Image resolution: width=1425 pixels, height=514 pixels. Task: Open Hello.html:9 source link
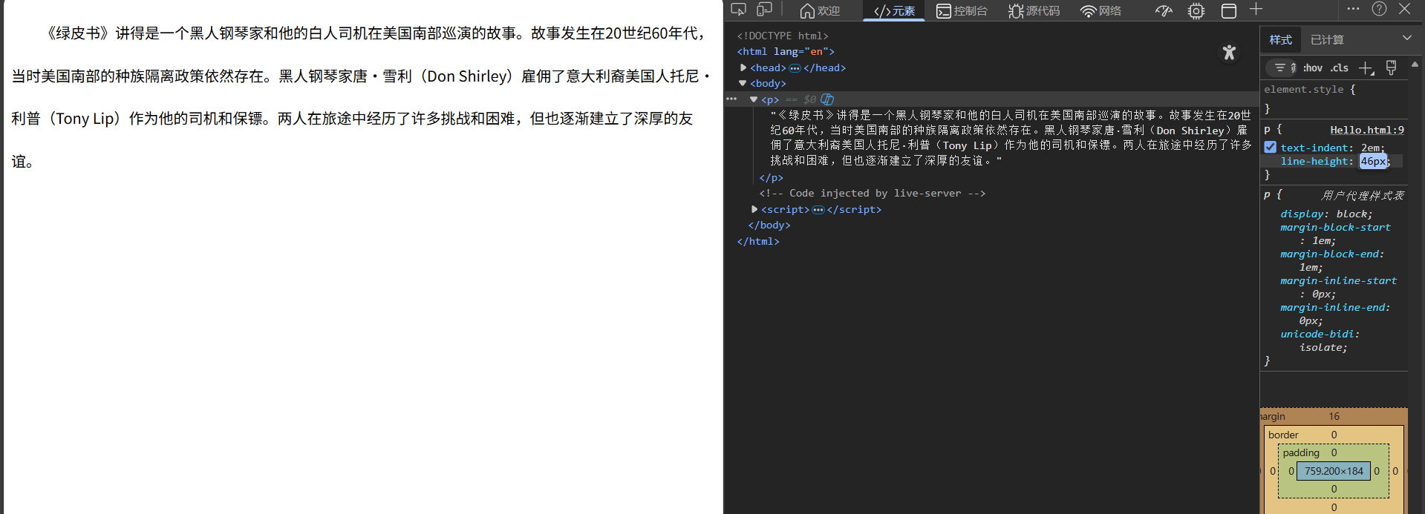tap(1366, 130)
